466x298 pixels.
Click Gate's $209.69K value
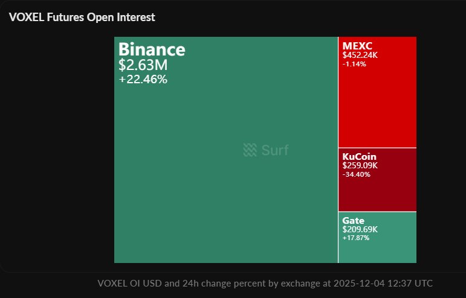pos(360,229)
